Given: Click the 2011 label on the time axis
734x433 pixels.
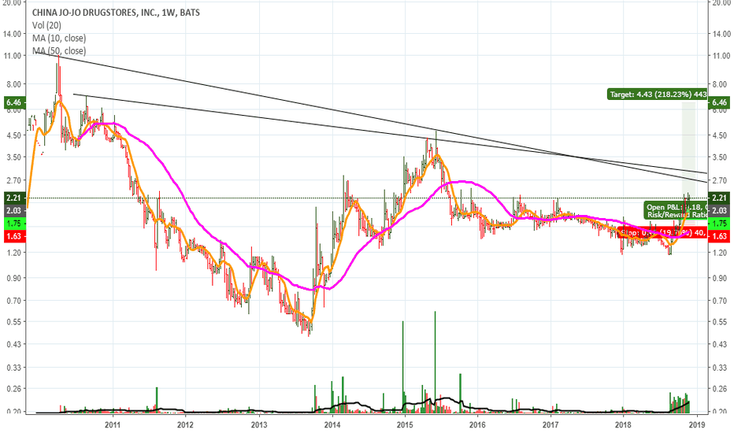Looking at the screenshot, I should click(x=113, y=425).
